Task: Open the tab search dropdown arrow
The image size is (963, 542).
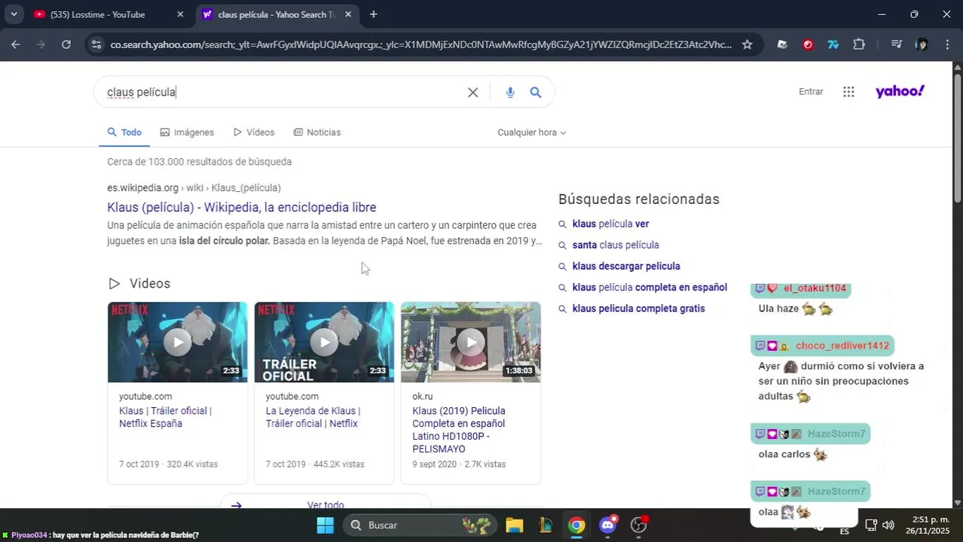Action: pos(14,14)
